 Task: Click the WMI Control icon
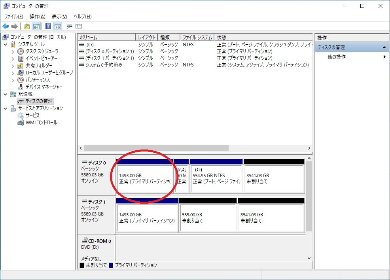(21, 123)
